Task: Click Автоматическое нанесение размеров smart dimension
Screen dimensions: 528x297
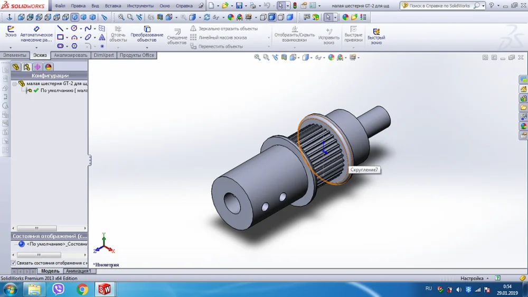Action: click(x=36, y=34)
